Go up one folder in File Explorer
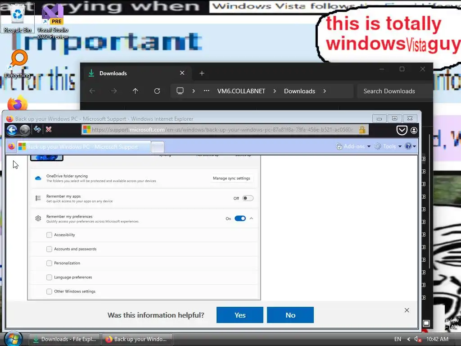 coord(135,91)
